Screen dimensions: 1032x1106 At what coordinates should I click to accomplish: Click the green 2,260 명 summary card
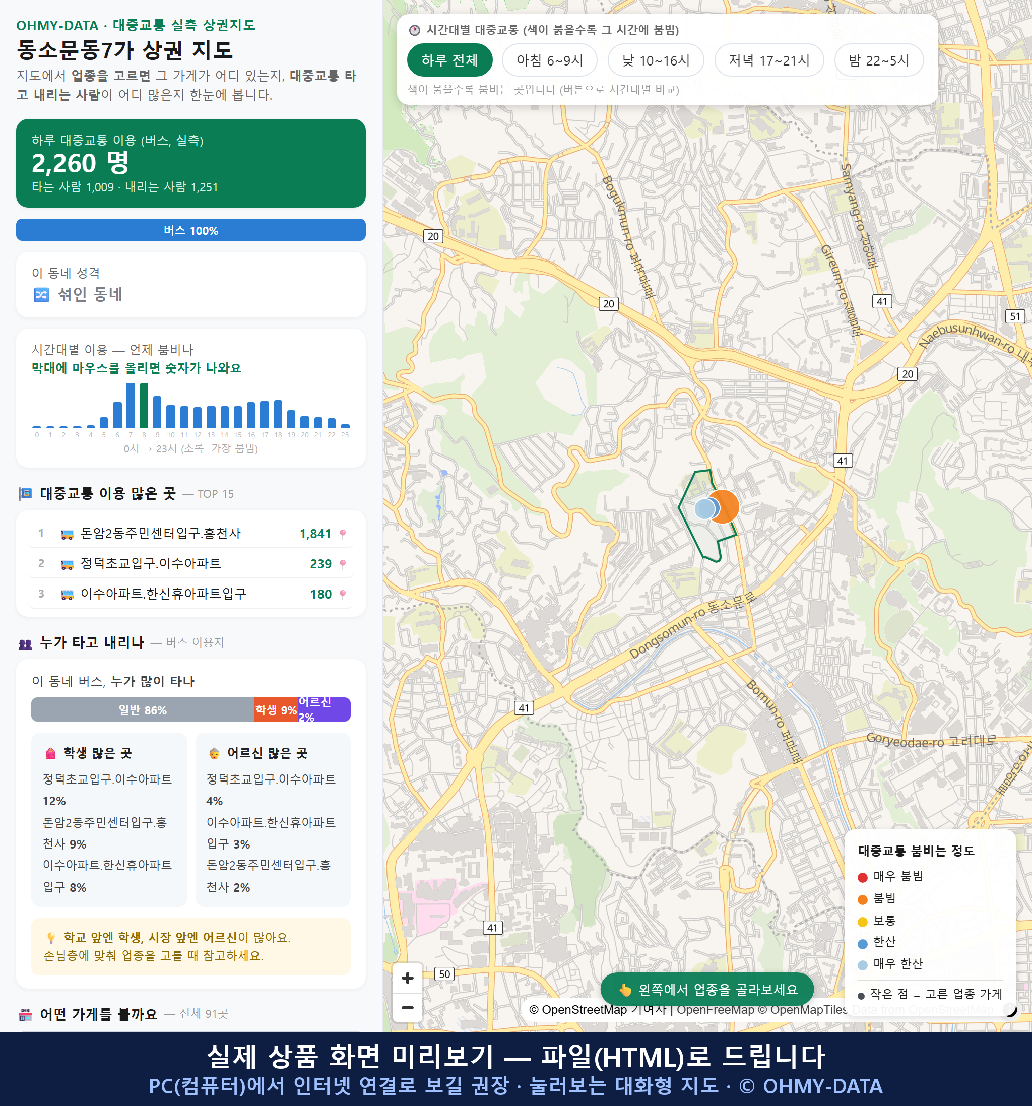[x=191, y=163]
